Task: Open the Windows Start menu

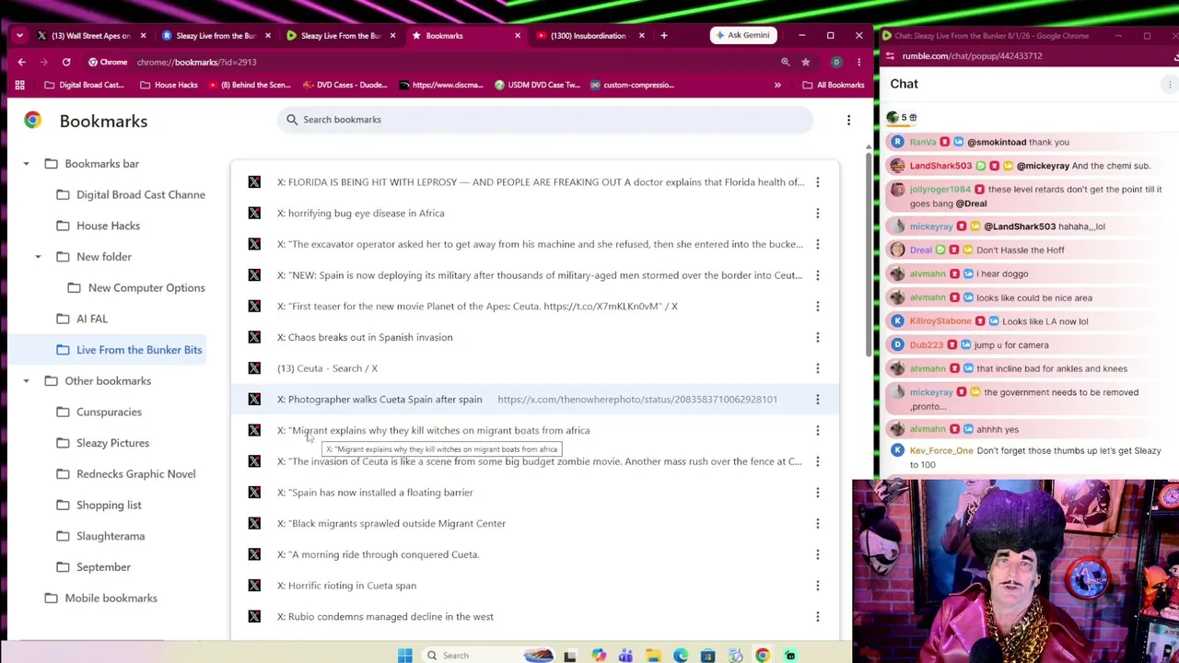Action: click(x=405, y=656)
